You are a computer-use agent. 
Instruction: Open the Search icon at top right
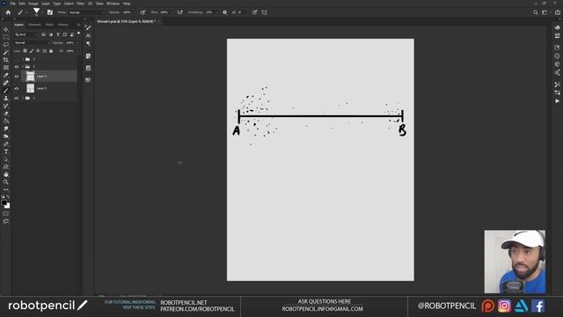[536, 12]
